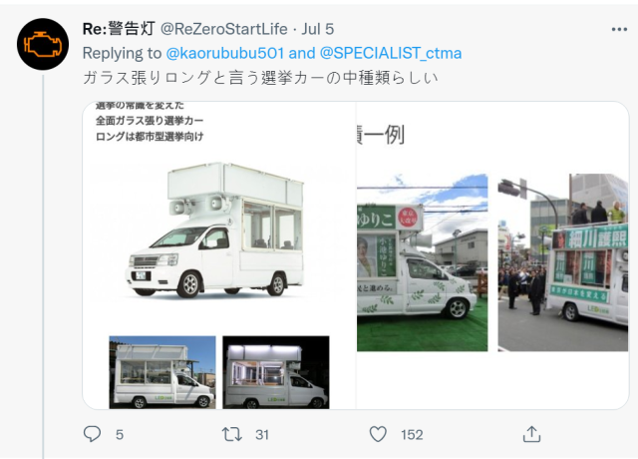Screen dimensions: 638x459
Task: Click the daytime side-view van photo
Action: (x=162, y=372)
